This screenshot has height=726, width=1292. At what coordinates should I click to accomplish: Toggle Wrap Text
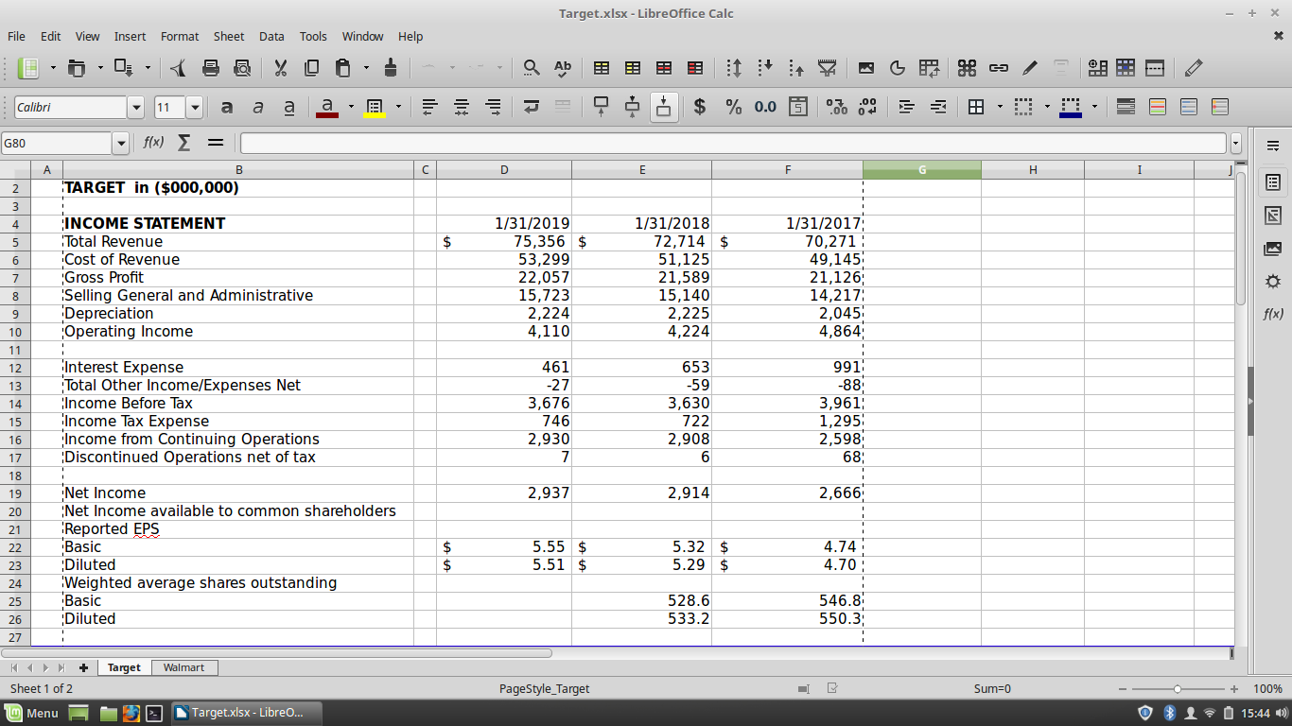point(531,107)
